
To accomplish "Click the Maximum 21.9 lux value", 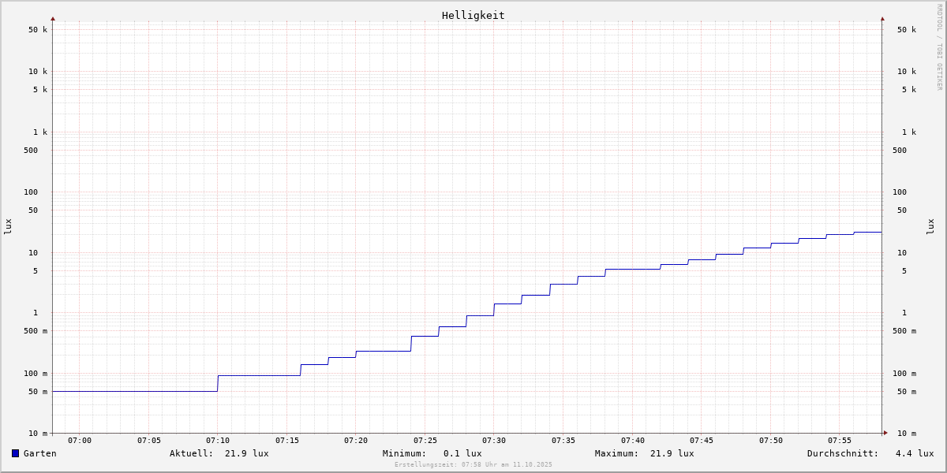I will click(x=672, y=453).
